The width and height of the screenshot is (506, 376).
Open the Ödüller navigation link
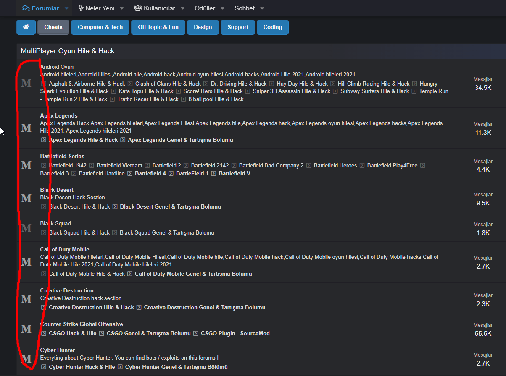205,8
